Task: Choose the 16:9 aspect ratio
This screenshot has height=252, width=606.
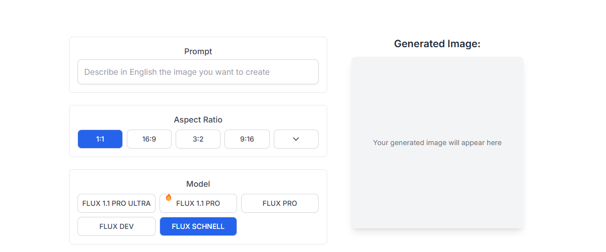Action: tap(149, 139)
